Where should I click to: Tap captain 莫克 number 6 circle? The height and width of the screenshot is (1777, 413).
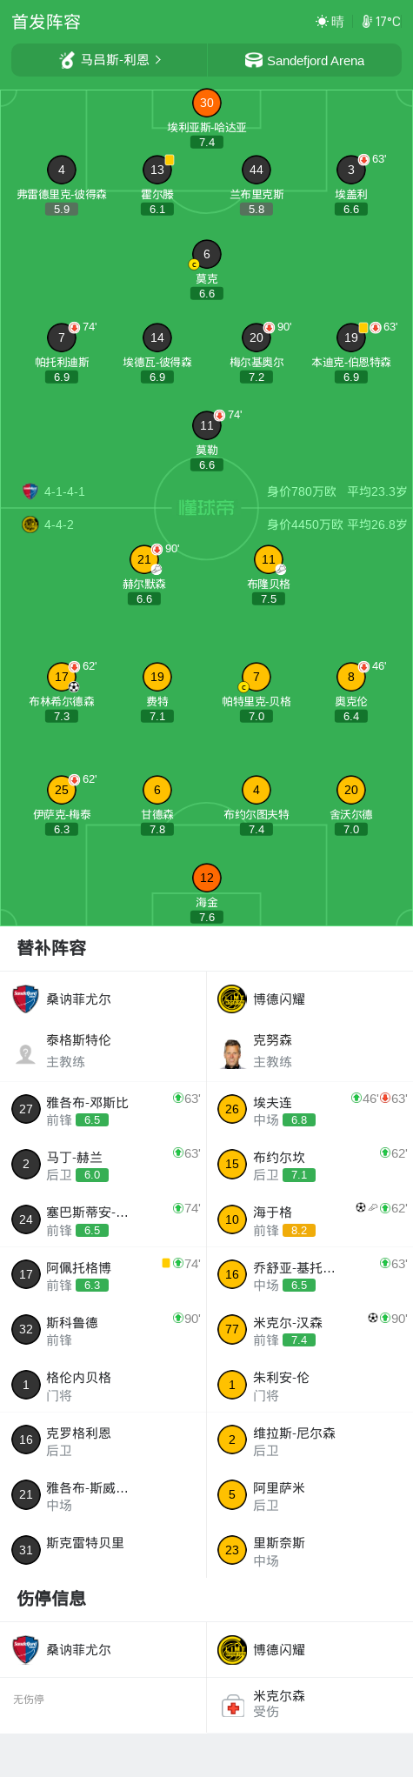pyautogui.click(x=206, y=254)
